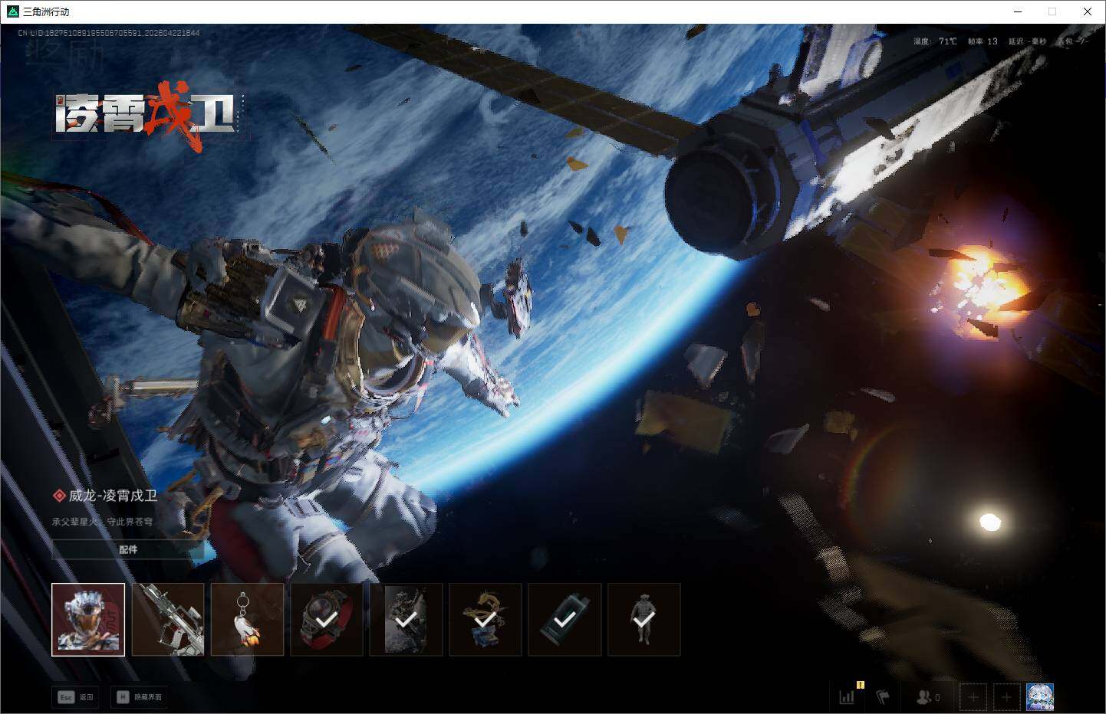Click the 三角洲行动 window title icon
The width and height of the screenshot is (1106, 714).
12,11
